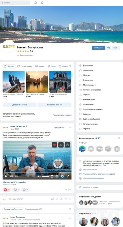Toggle the like heart with 22 likes

[x=7, y=190]
